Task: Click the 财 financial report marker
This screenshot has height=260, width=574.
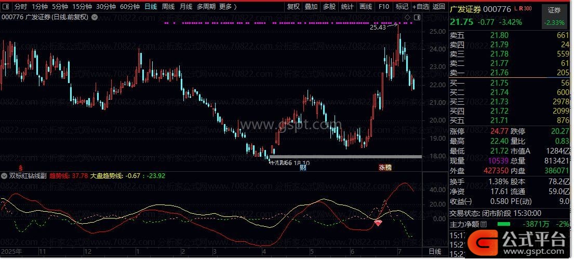Action: (303, 168)
